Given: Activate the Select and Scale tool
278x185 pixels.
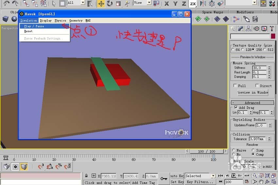Looking at the screenshot, I should tap(118, 4).
